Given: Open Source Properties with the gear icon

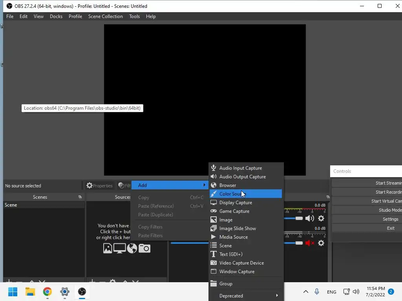Looking at the screenshot, I should (x=99, y=185).
